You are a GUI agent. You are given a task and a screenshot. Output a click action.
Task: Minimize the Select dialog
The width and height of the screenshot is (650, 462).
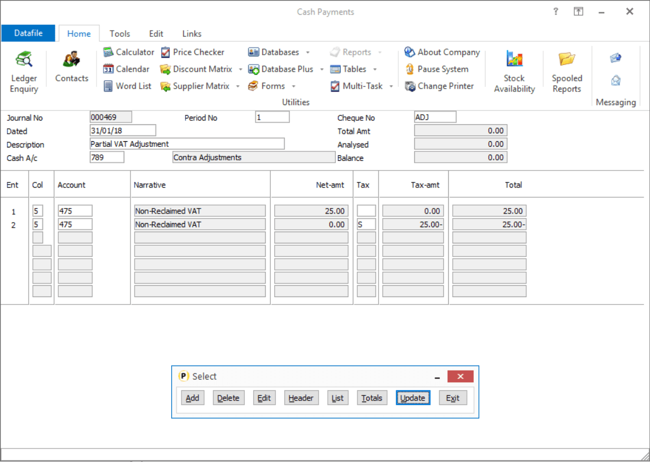(437, 377)
